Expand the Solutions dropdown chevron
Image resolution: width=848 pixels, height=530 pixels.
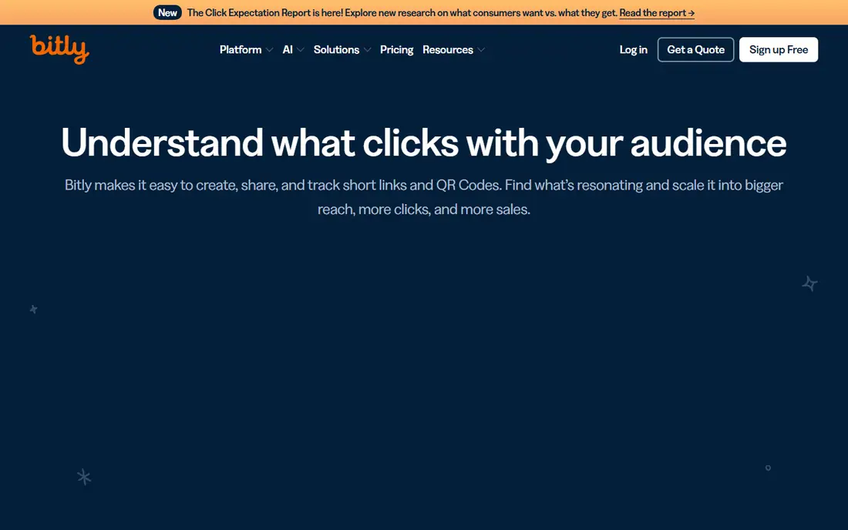click(x=367, y=50)
